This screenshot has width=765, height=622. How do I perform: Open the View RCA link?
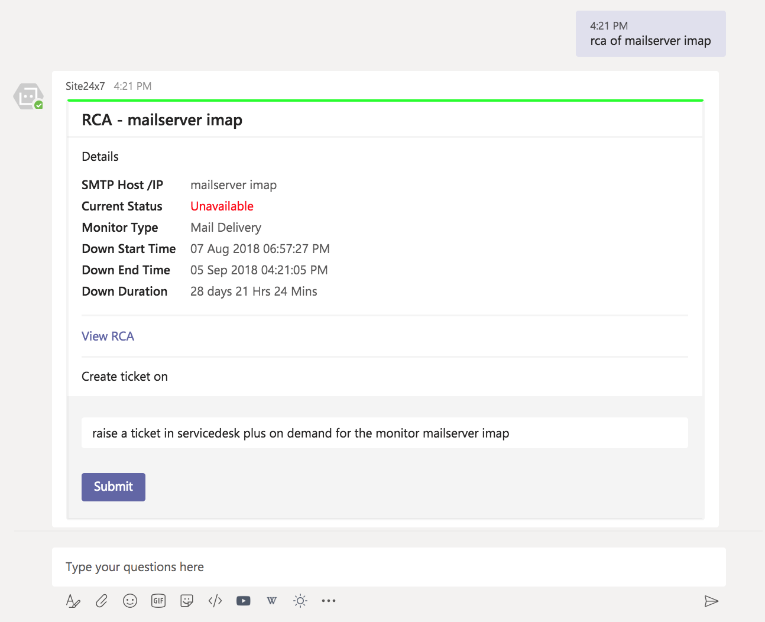[x=108, y=336]
